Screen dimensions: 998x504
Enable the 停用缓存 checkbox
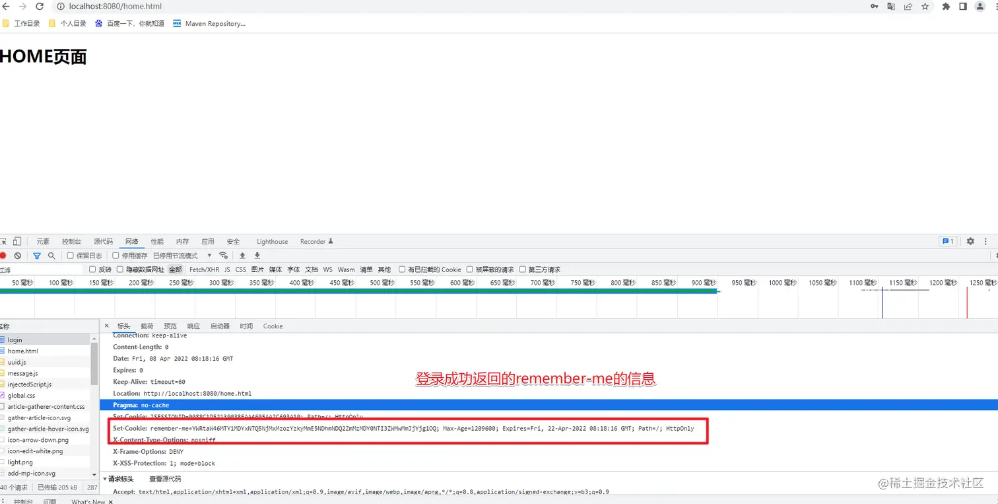[116, 256]
